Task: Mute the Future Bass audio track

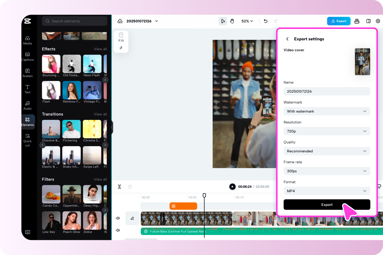Action: (118, 230)
